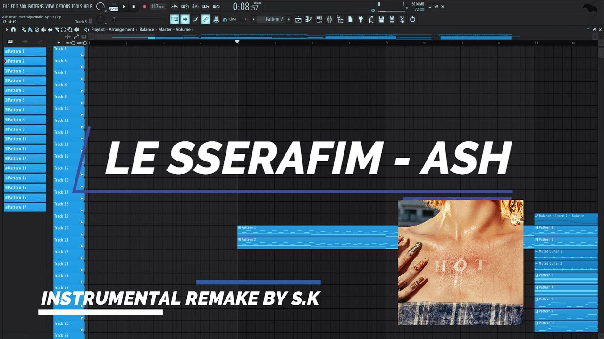Select the Slice tool
This screenshot has width=604, height=339.
pos(57,30)
